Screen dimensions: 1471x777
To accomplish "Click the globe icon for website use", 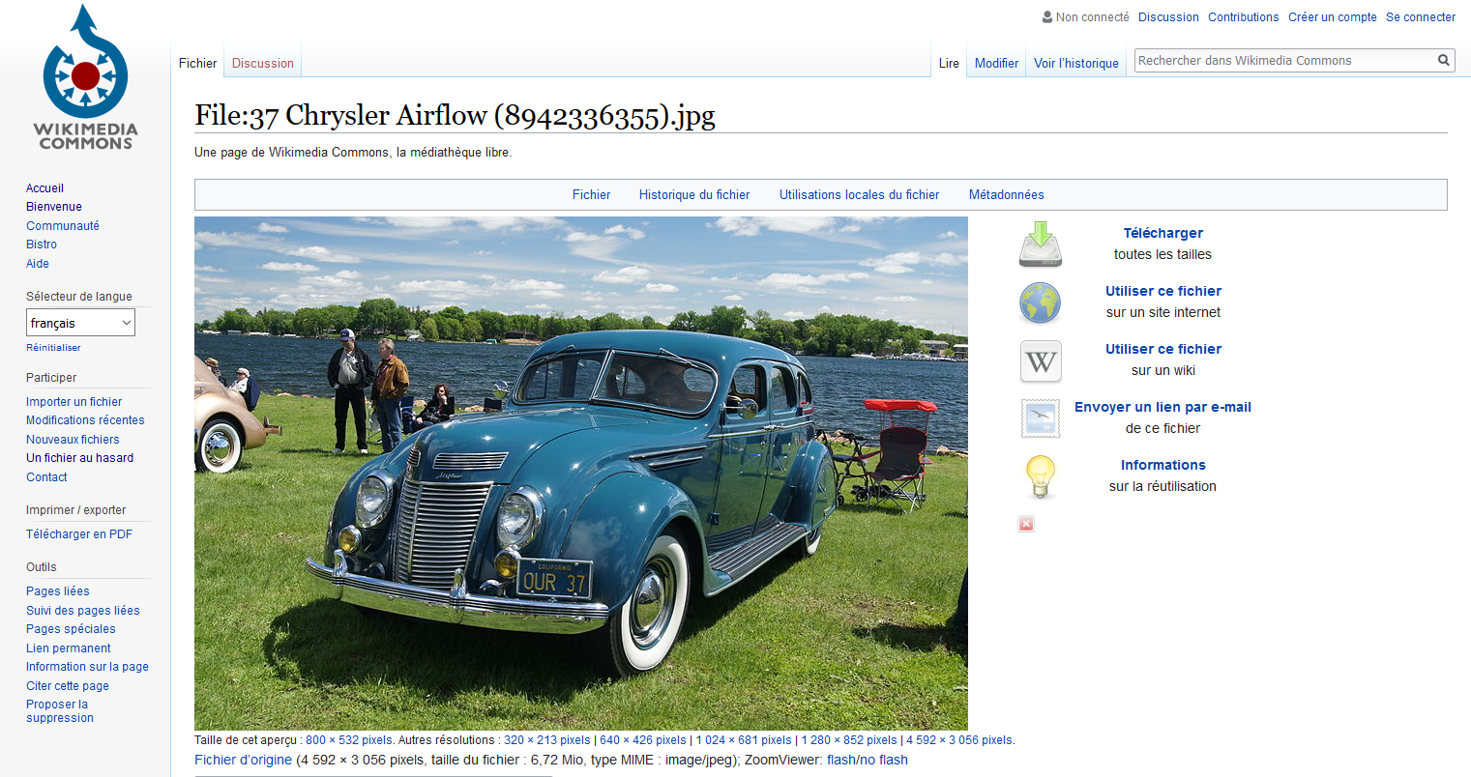I will [1040, 302].
